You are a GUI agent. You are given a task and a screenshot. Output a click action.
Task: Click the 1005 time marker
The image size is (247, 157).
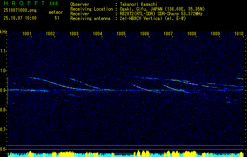coord(121,33)
